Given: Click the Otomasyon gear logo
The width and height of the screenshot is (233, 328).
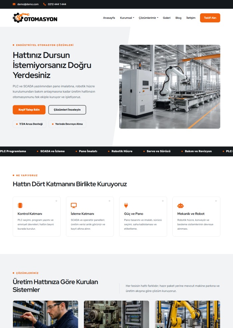Looking at the screenshot, I should pyautogui.click(x=35, y=18).
